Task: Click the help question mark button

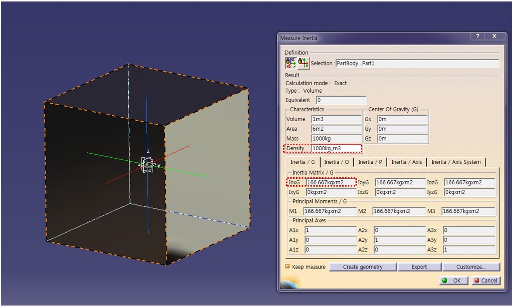Action: pos(477,37)
